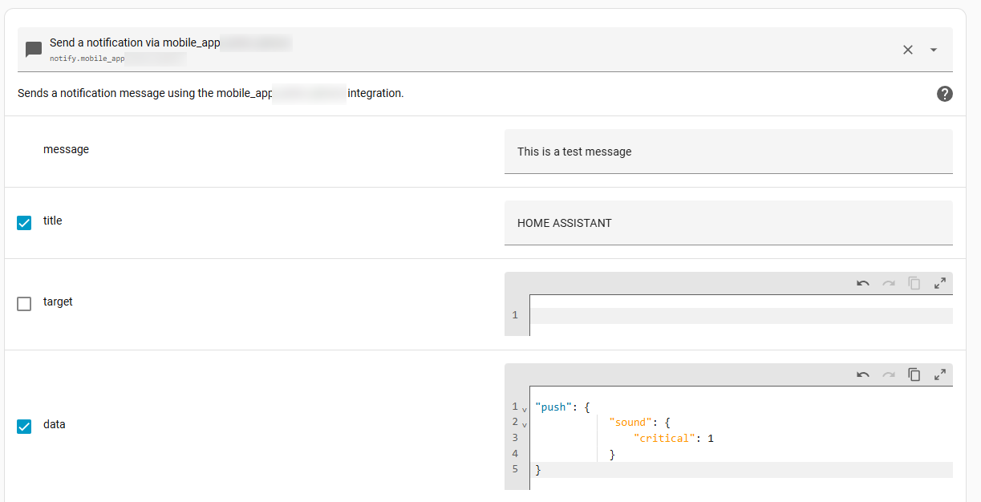
Task: Open target editor in fullscreen
Action: click(x=940, y=283)
